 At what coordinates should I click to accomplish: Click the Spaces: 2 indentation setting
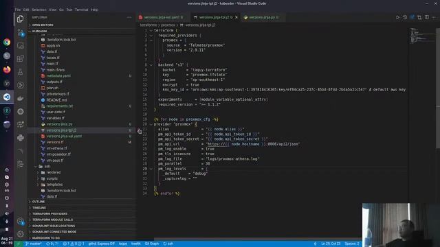(352, 244)
